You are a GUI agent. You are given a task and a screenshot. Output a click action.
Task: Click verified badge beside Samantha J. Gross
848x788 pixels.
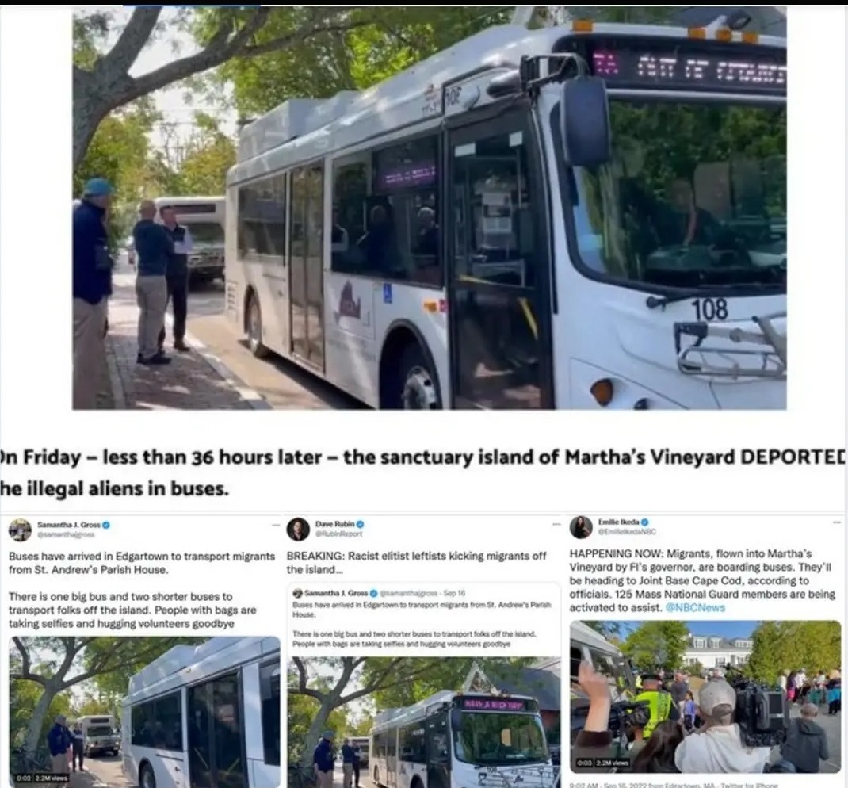[106, 525]
